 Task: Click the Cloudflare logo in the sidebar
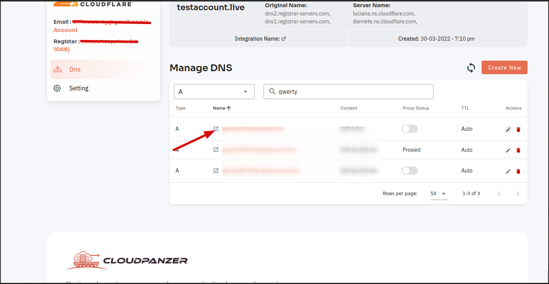[93, 4]
